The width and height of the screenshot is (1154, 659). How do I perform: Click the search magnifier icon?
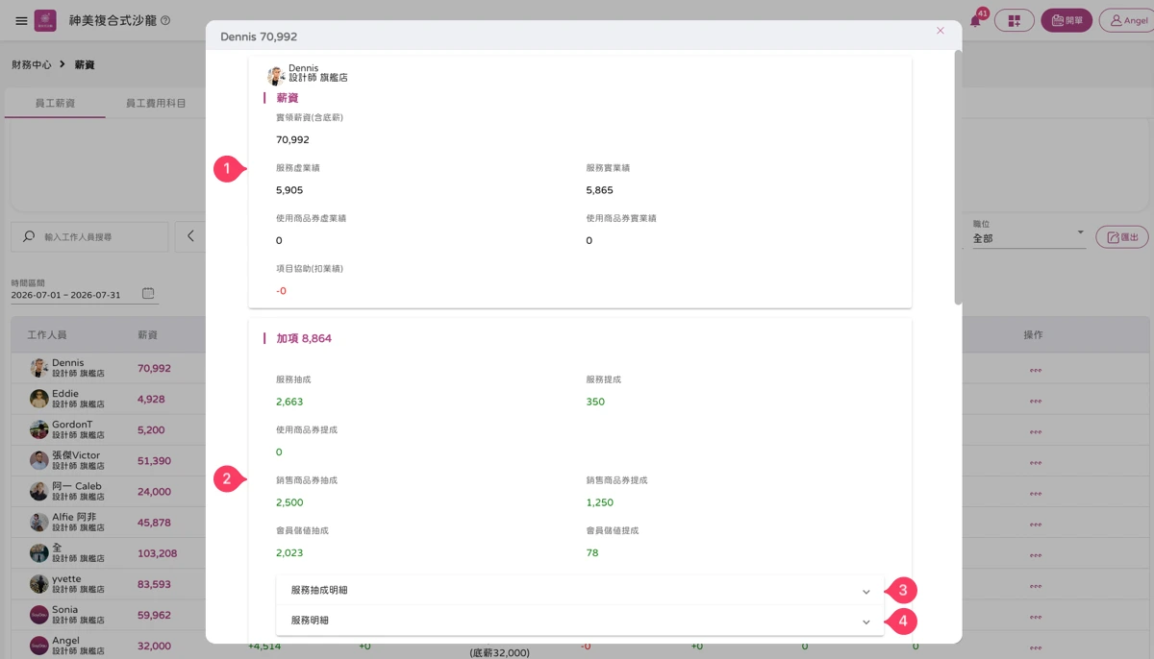29,236
